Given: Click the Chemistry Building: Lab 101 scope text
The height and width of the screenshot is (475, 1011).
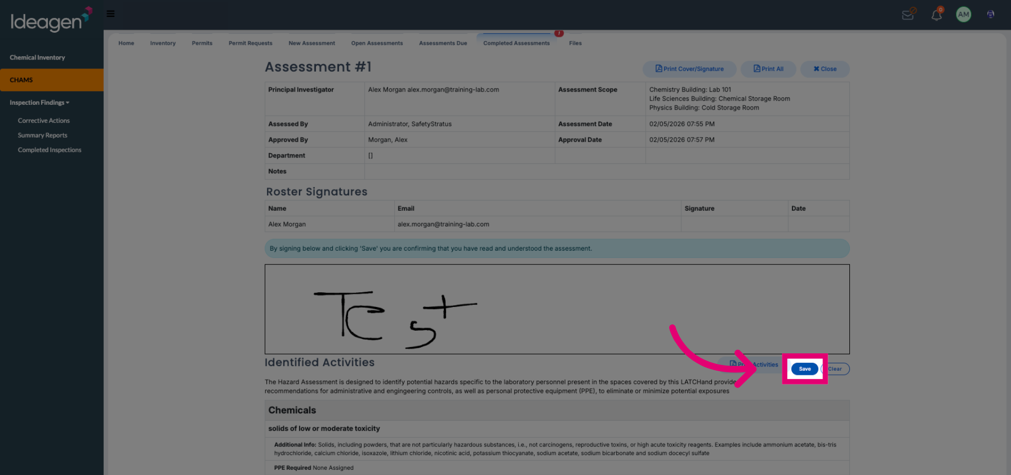Looking at the screenshot, I should [690, 90].
